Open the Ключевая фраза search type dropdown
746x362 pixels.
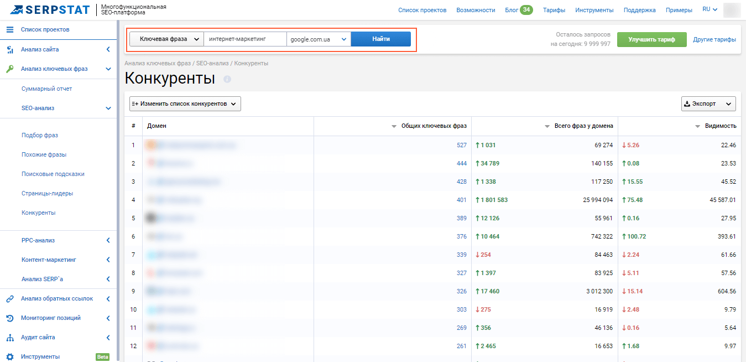[x=166, y=39]
